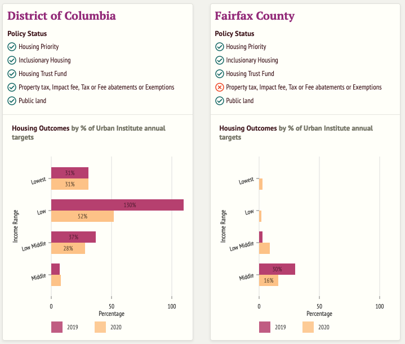Click Fairfax County red X status icon
Screen dimensions: 405x344
click(x=219, y=87)
